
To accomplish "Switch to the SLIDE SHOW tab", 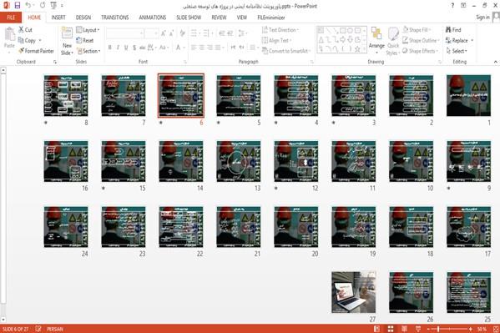I will 189,18.
